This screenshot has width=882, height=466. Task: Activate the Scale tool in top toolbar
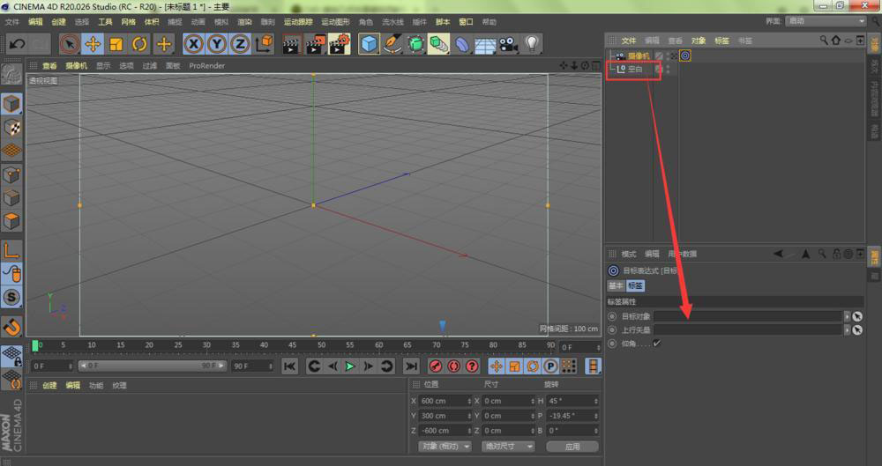116,44
